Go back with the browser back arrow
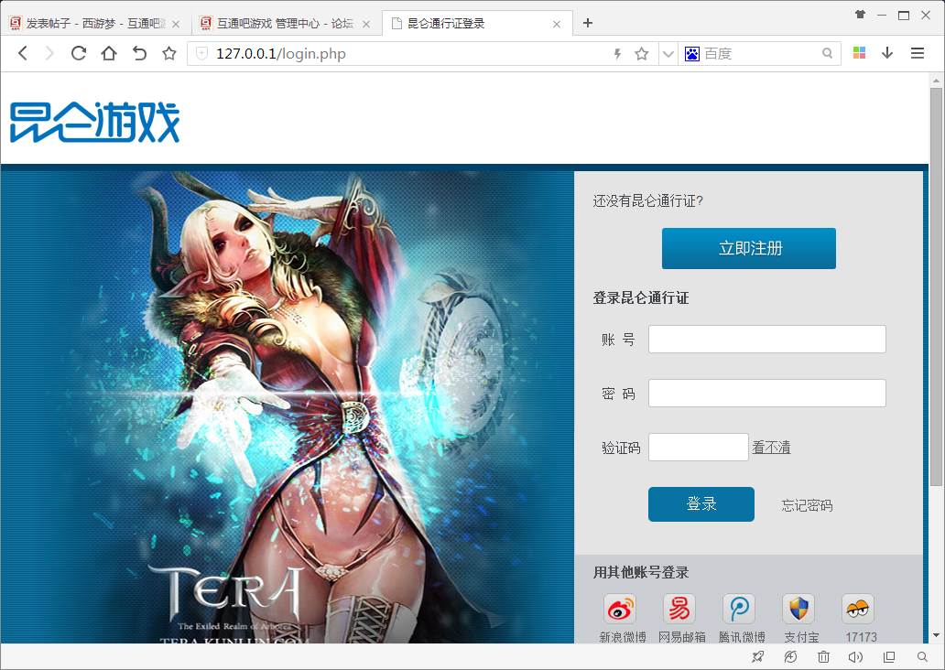Screen dimensions: 945x670 (23, 54)
